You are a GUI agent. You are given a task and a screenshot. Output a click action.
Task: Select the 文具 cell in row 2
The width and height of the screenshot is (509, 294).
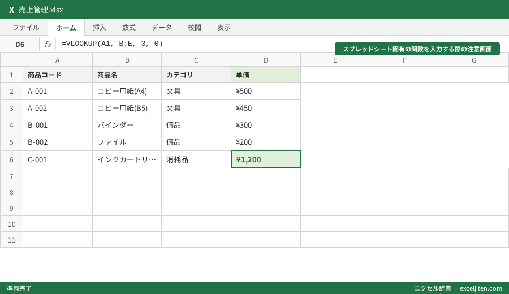point(196,91)
